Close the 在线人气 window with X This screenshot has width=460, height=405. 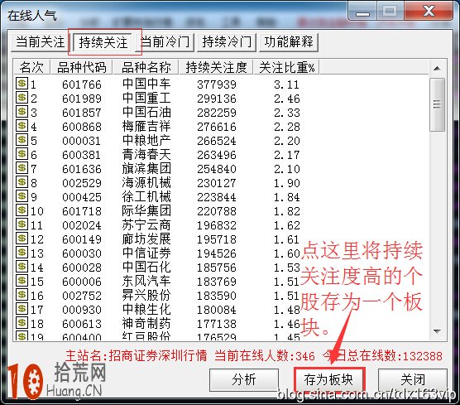coord(429,12)
